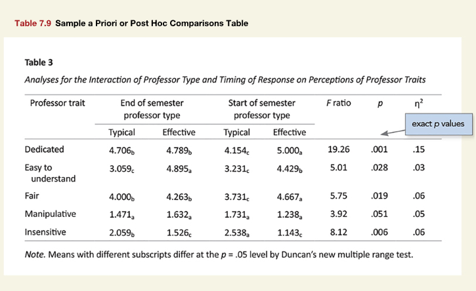476x291 pixels.
Task: Click the 'exact p values' callout box
Action: point(438,123)
